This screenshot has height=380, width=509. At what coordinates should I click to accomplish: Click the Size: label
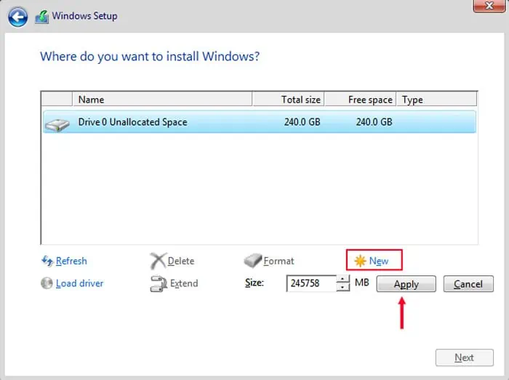pos(254,283)
